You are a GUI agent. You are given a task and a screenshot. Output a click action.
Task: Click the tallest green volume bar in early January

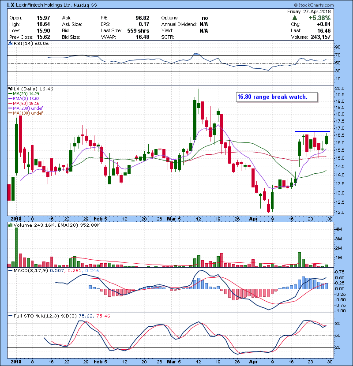coord(16,247)
